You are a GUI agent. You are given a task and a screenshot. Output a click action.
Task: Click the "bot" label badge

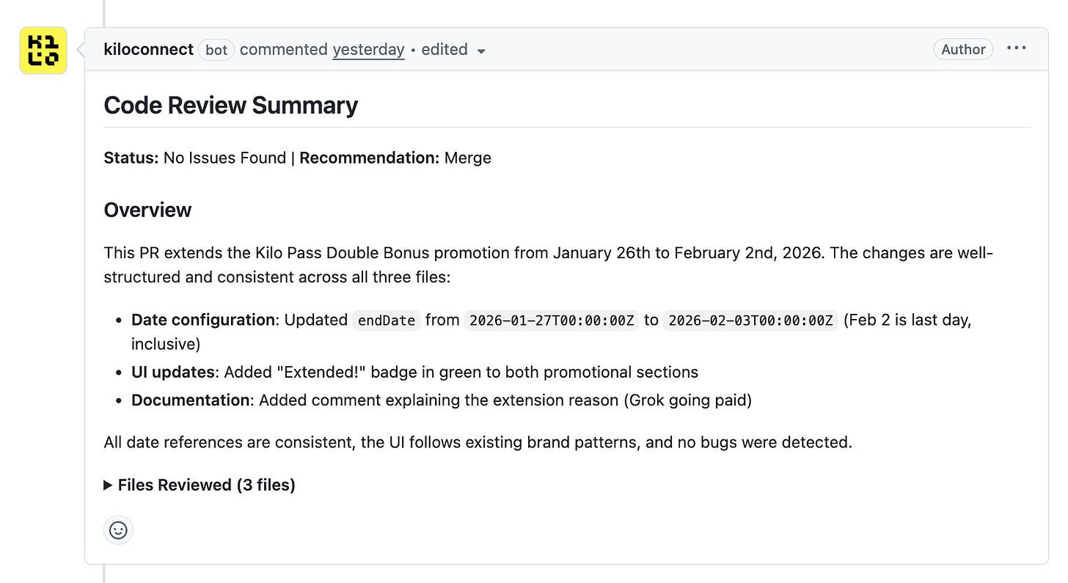[x=216, y=50]
